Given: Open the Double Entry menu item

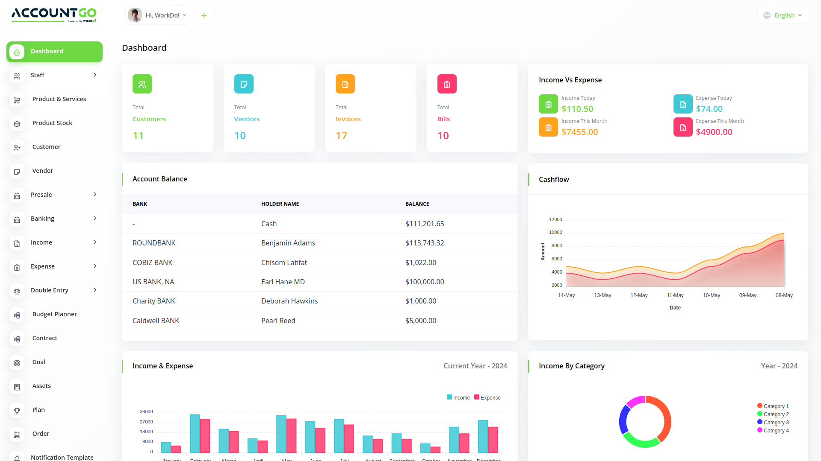Looking at the screenshot, I should pos(49,290).
